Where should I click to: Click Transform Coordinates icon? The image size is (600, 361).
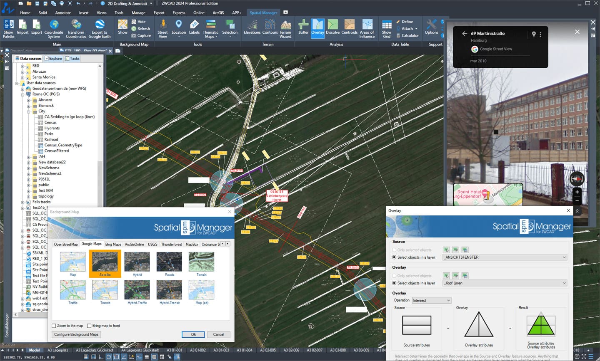pos(76,29)
